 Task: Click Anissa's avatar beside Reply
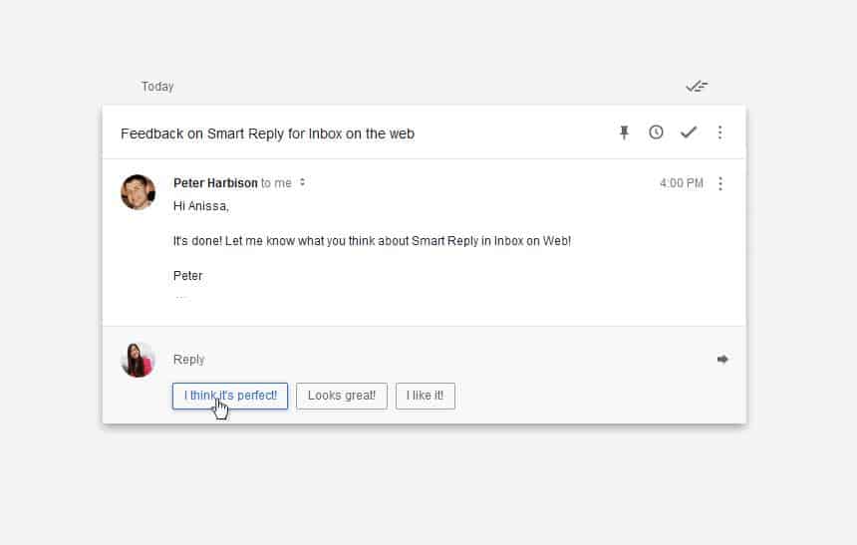pyautogui.click(x=138, y=360)
